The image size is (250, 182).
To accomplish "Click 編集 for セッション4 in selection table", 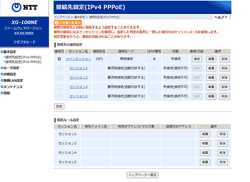I will pos(211,87).
